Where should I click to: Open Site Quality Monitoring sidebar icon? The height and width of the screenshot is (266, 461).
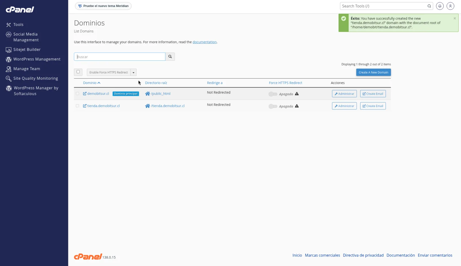coord(8,79)
